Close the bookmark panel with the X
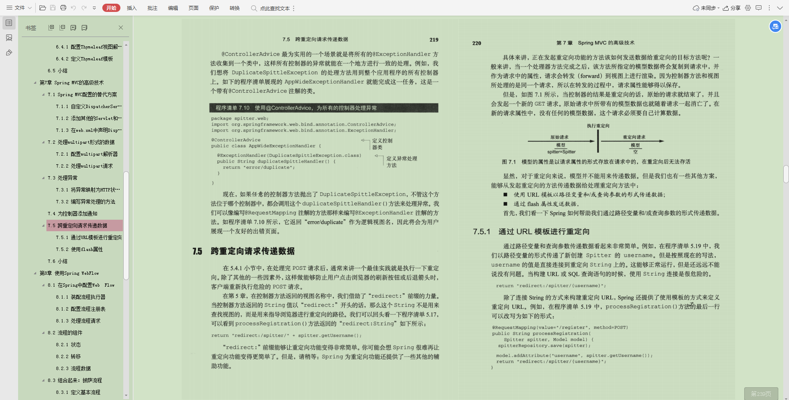This screenshot has width=789, height=400. [x=121, y=27]
